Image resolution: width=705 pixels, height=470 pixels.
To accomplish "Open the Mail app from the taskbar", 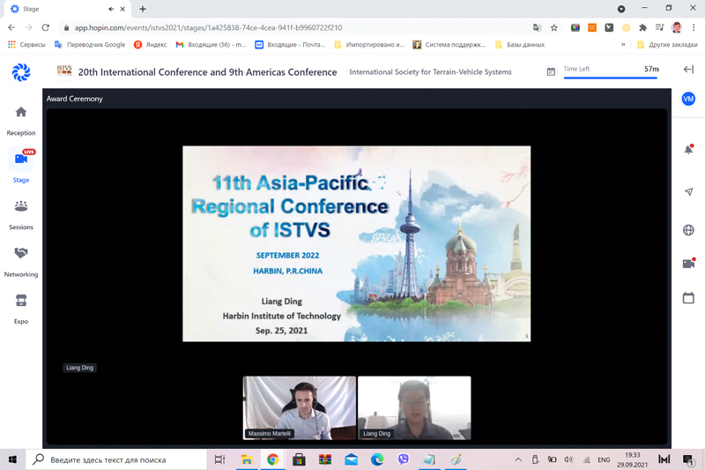I will click(x=351, y=459).
